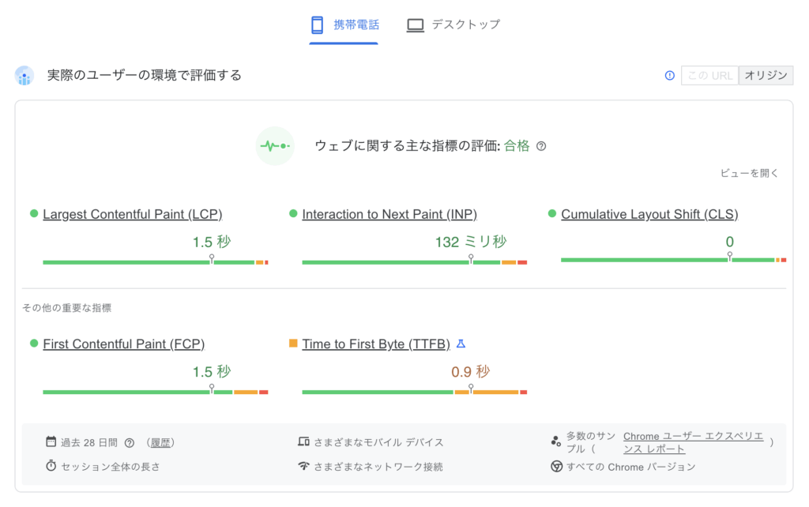
Task: Click the desktop monitor icon in the デスクトップ tab
Action: pyautogui.click(x=416, y=25)
